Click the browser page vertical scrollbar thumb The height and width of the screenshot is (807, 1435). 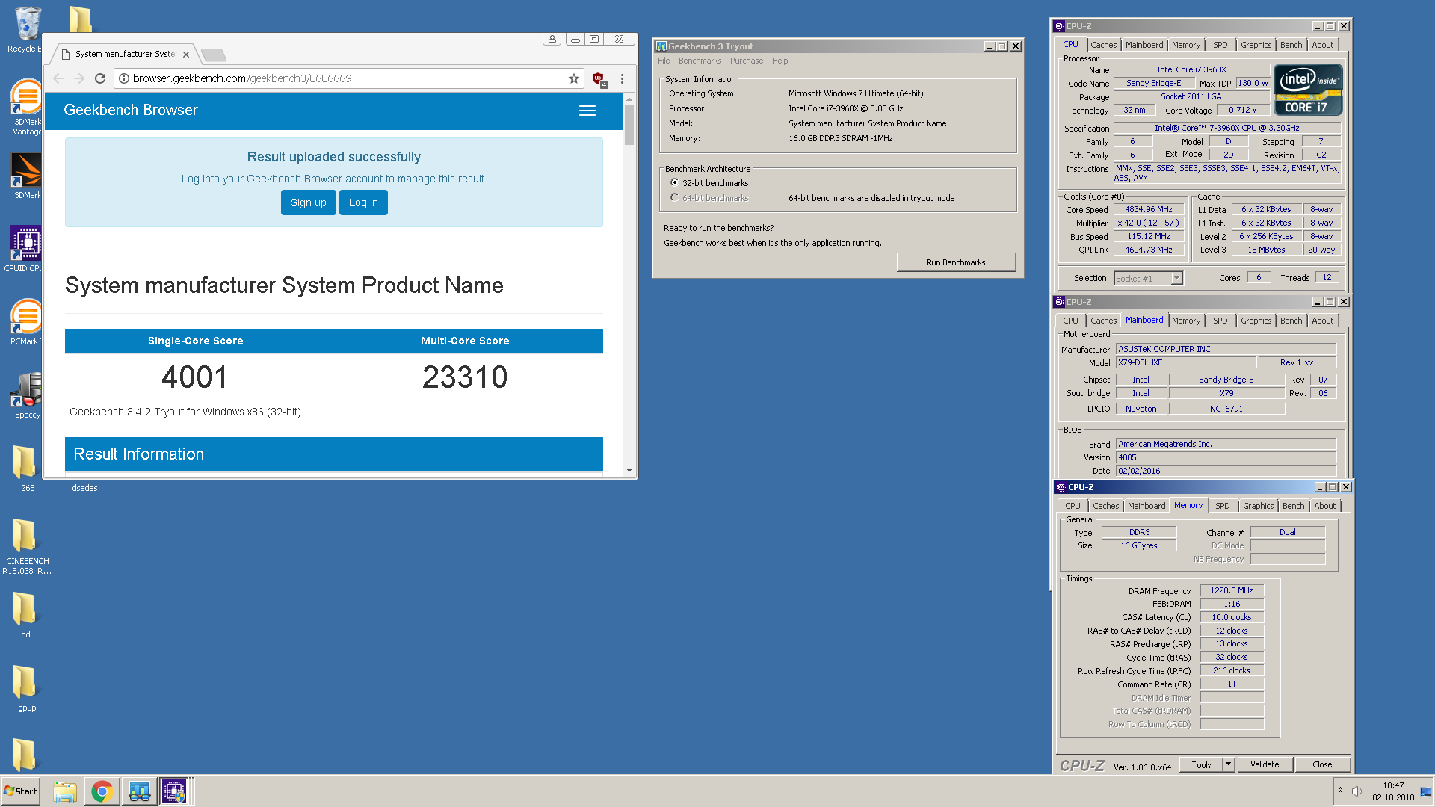(629, 124)
